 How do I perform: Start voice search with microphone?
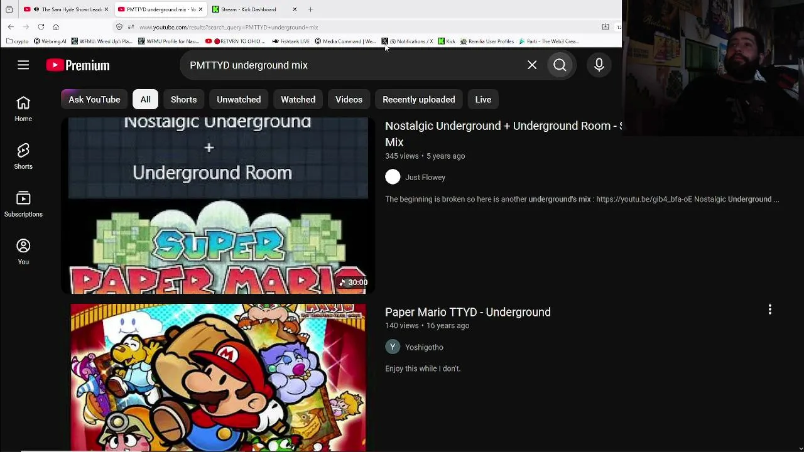coord(599,65)
